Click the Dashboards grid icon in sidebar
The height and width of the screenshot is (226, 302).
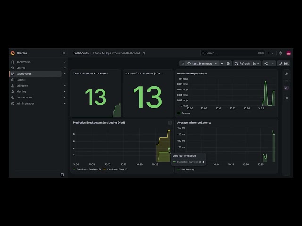click(x=13, y=74)
